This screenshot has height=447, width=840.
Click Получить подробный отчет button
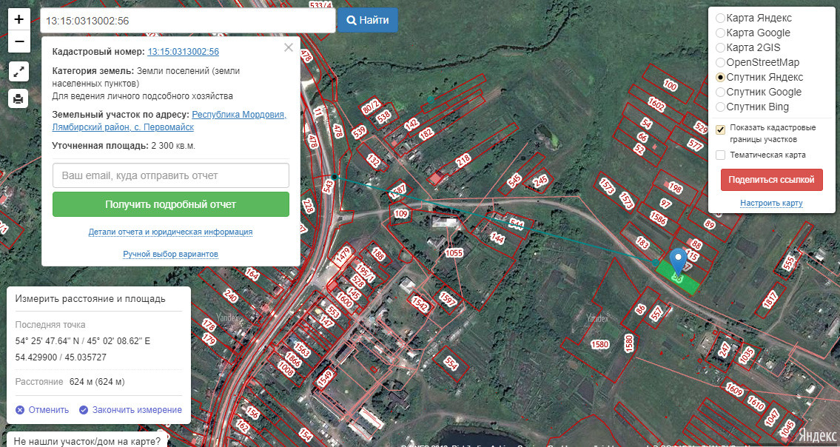pos(170,204)
